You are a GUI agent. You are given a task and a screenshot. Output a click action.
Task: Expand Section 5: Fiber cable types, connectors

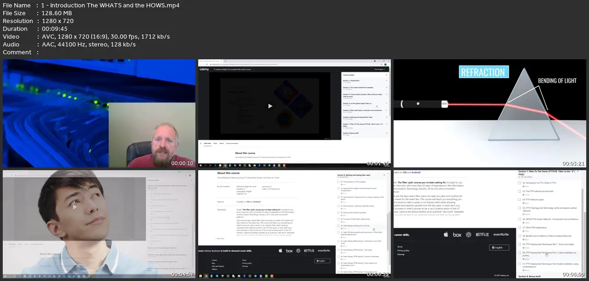coord(387,110)
